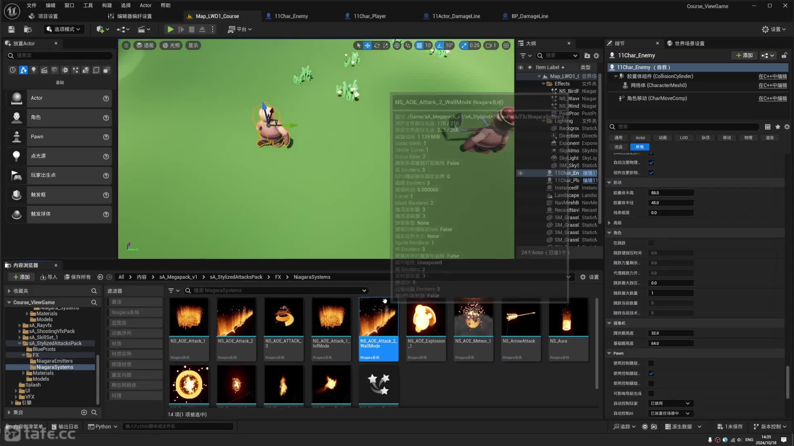794x446 pixels.
Task: Select the 网格体 (CharacterMesh0) component
Action: 658,85
